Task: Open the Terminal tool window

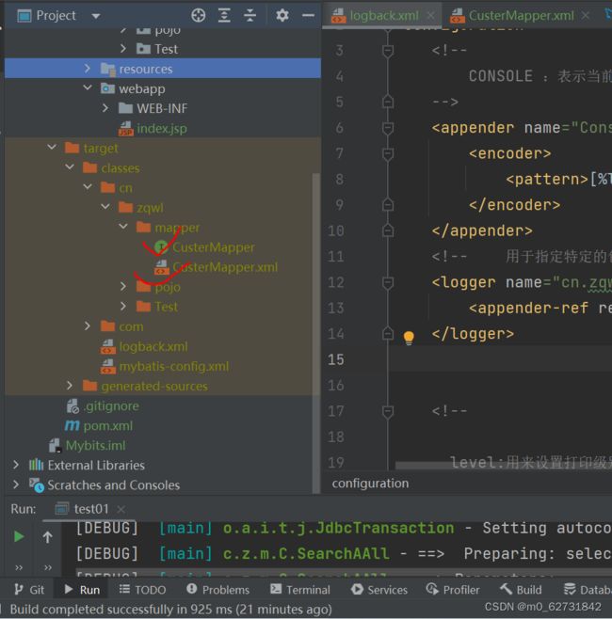Action: click(299, 590)
